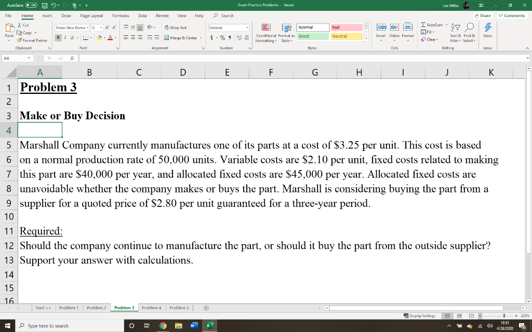Viewport: 532px width, 332px height.
Task: Apply accounting dollar number format
Action: (x=212, y=37)
